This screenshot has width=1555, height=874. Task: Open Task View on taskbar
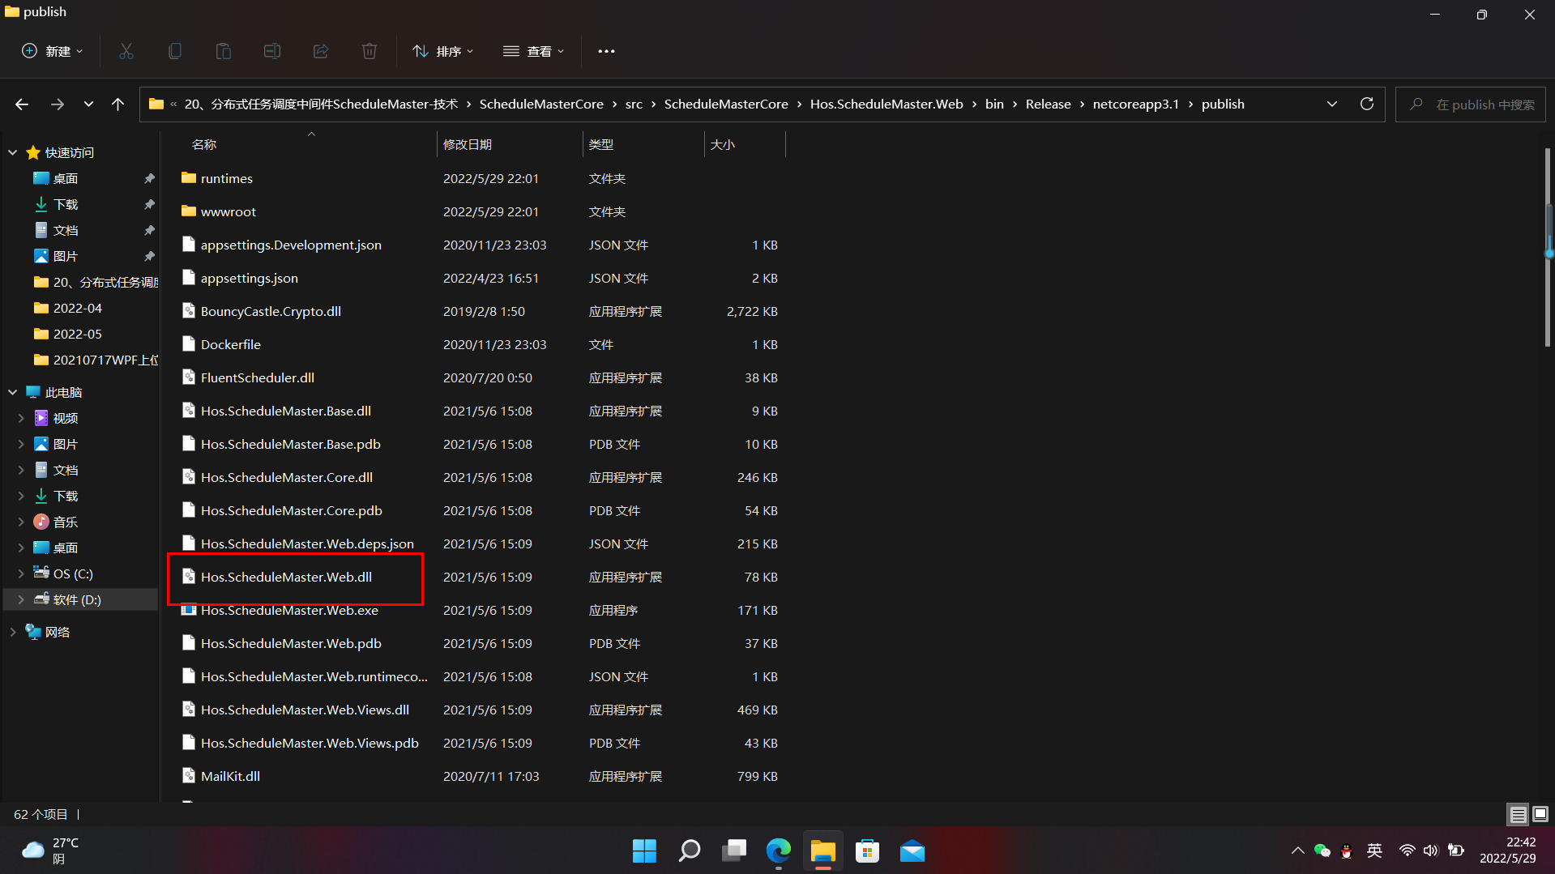(x=734, y=851)
